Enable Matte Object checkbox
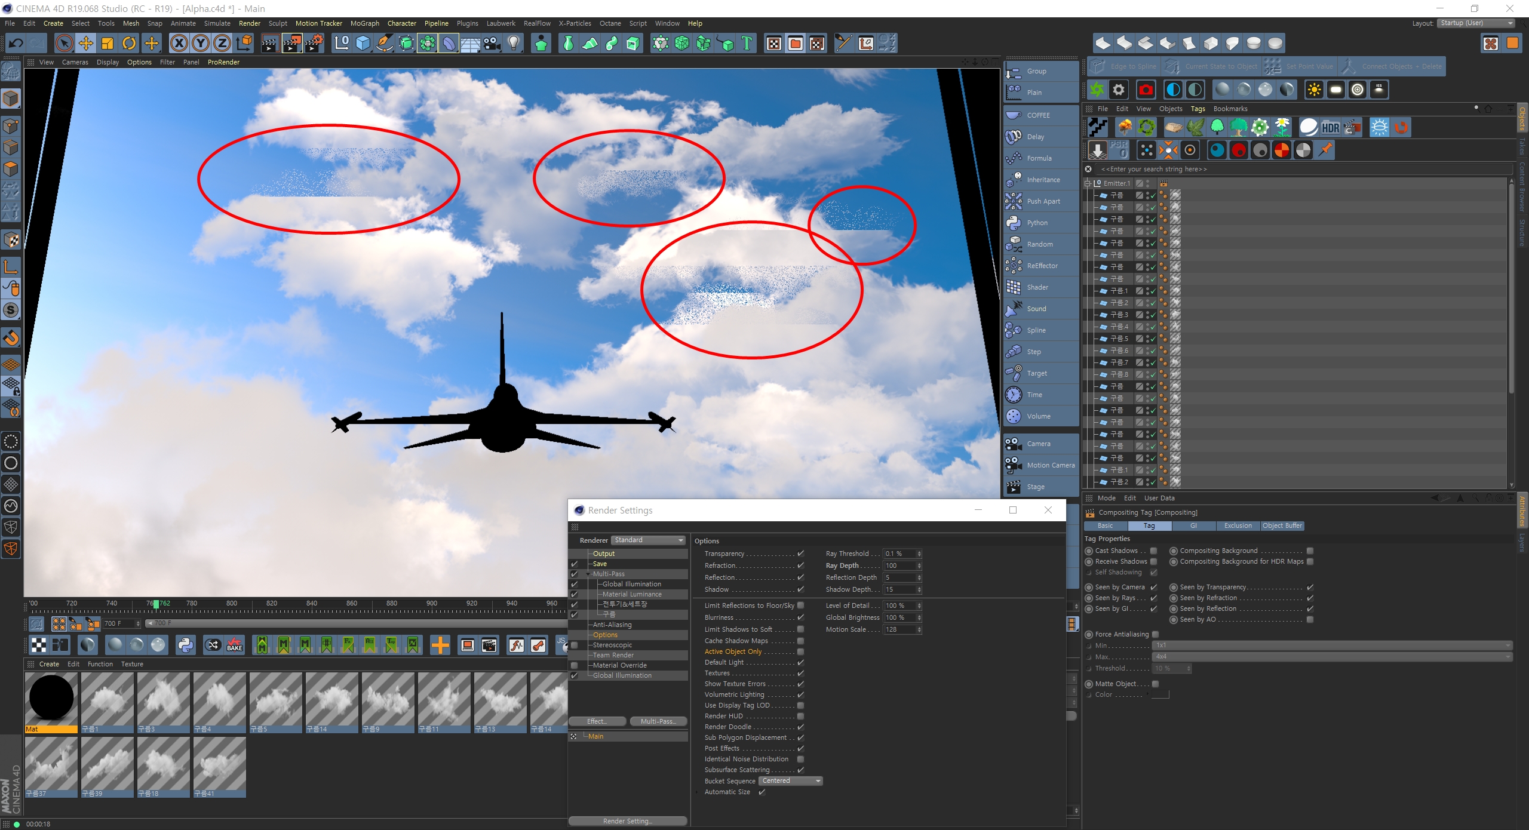This screenshot has width=1529, height=830. 1155,684
